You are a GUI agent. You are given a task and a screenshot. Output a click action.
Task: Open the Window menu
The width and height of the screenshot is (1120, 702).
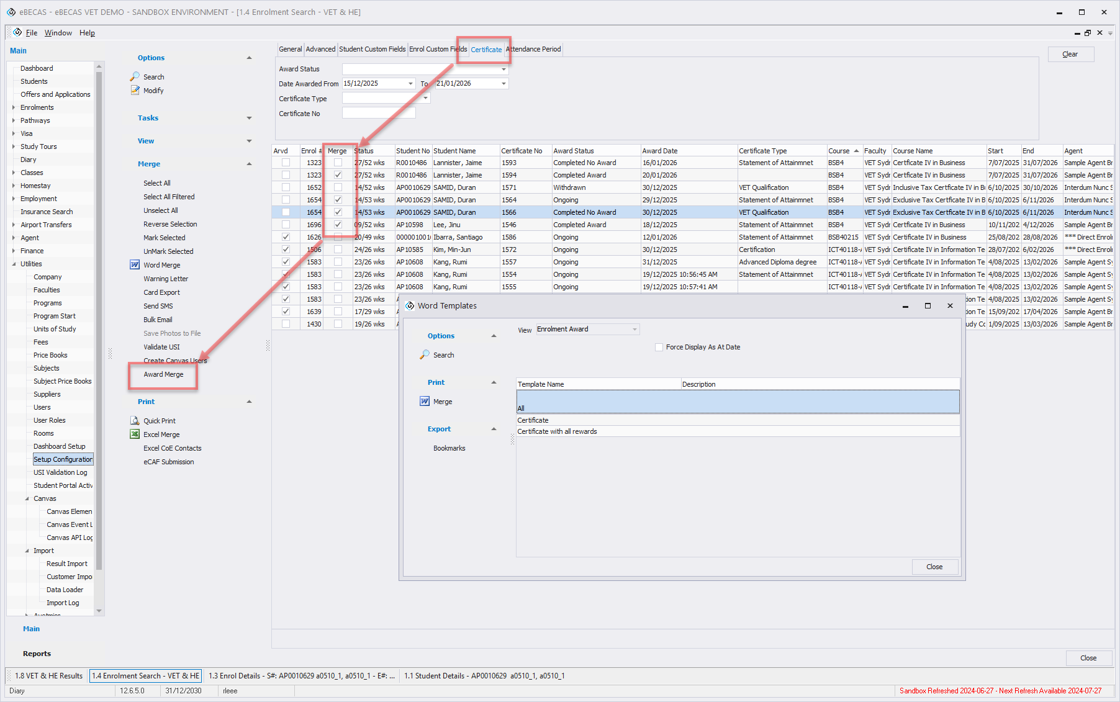click(x=58, y=33)
